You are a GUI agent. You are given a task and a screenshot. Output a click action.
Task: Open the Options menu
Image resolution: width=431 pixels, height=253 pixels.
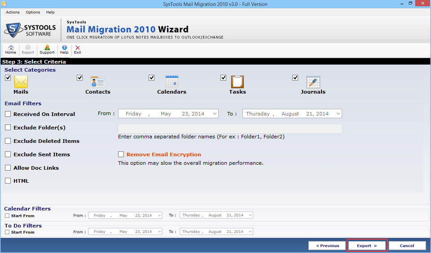pyautogui.click(x=33, y=12)
